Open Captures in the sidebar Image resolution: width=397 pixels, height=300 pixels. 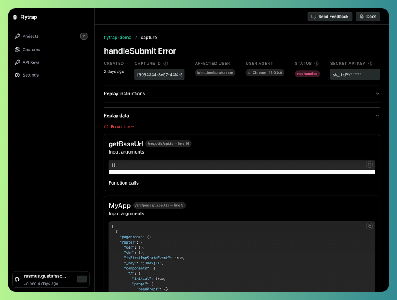pyautogui.click(x=31, y=49)
